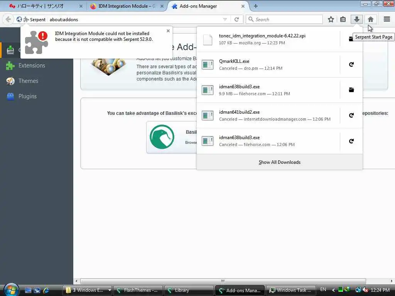This screenshot has width=395, height=296.
Task: Click the 12:24 PM system clock
Action: pyautogui.click(x=380, y=290)
